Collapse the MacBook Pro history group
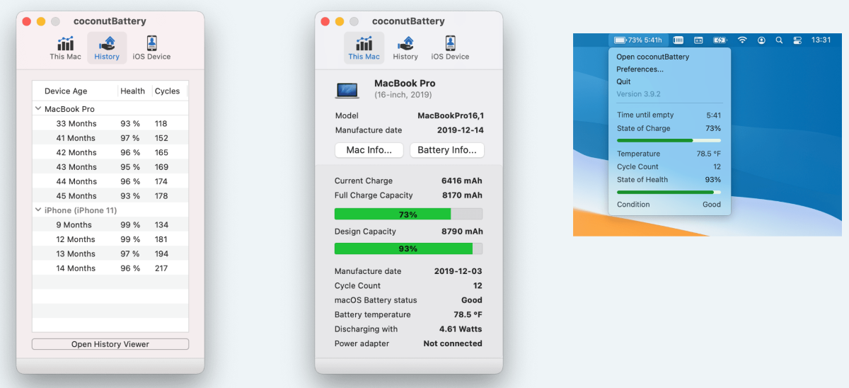849x388 pixels. tap(37, 109)
